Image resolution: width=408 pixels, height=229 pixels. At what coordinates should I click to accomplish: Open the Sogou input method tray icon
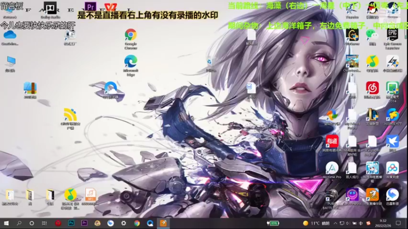click(x=368, y=223)
